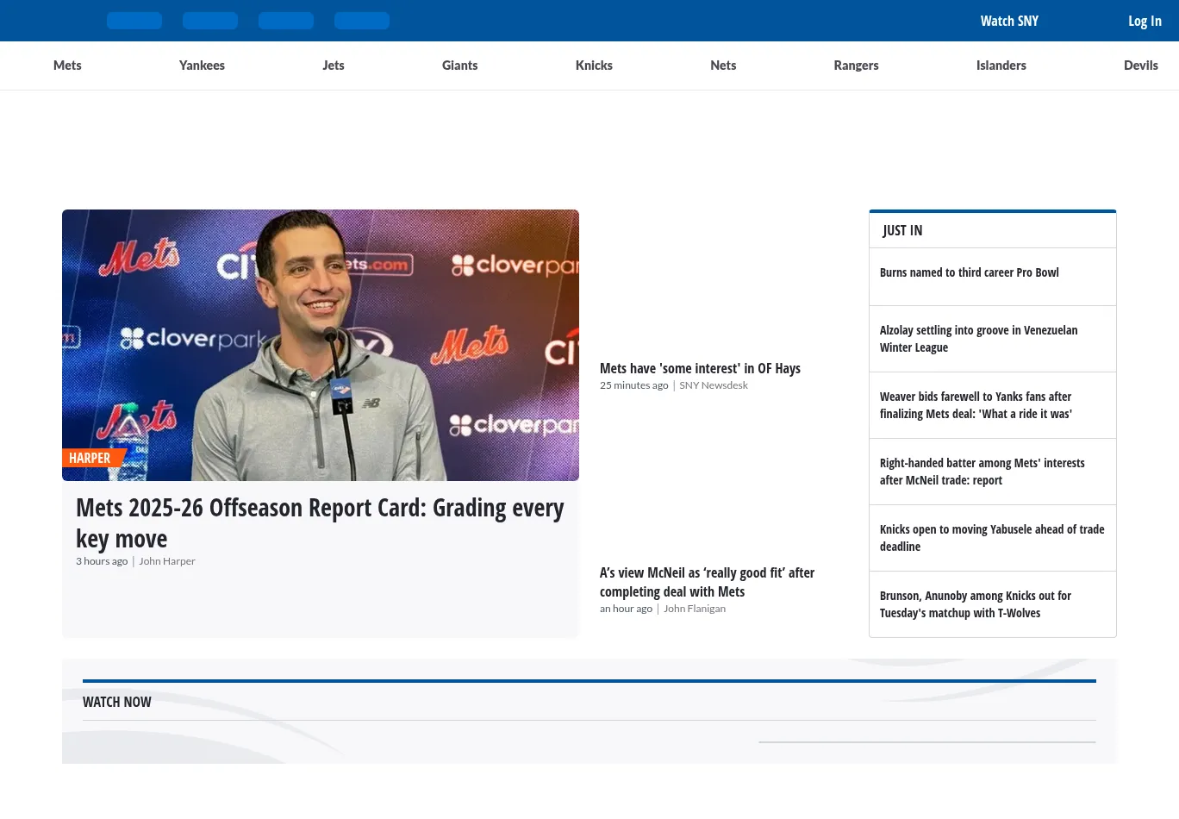The image size is (1179, 819).
Task: Select Yankees in the team navigation
Action: [202, 66]
